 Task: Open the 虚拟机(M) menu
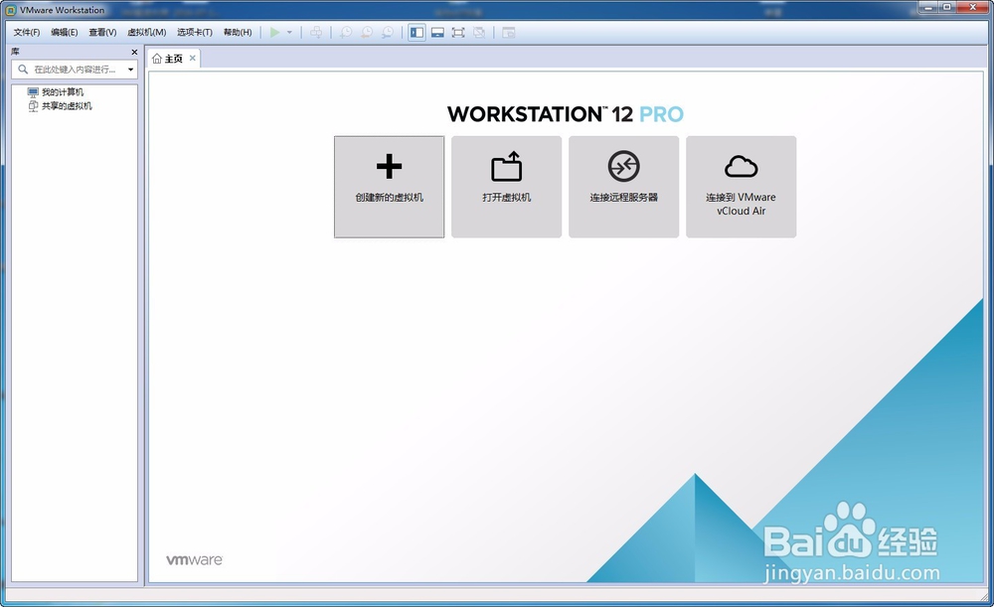[146, 33]
